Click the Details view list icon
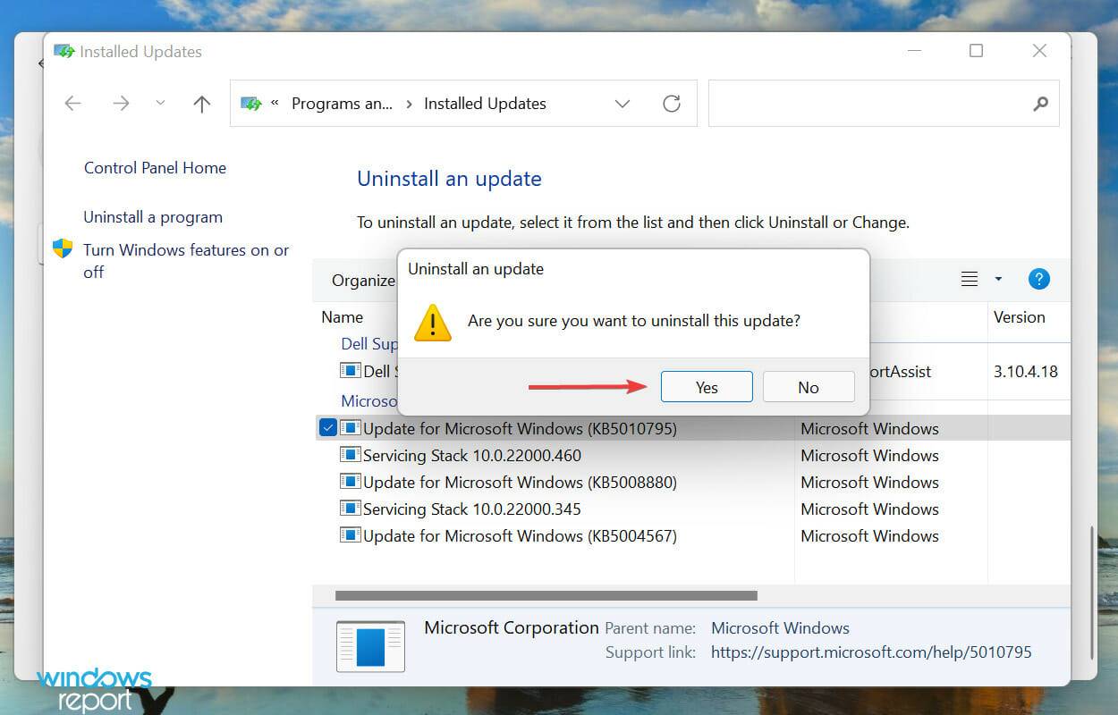The height and width of the screenshot is (715, 1118). pyautogui.click(x=970, y=279)
